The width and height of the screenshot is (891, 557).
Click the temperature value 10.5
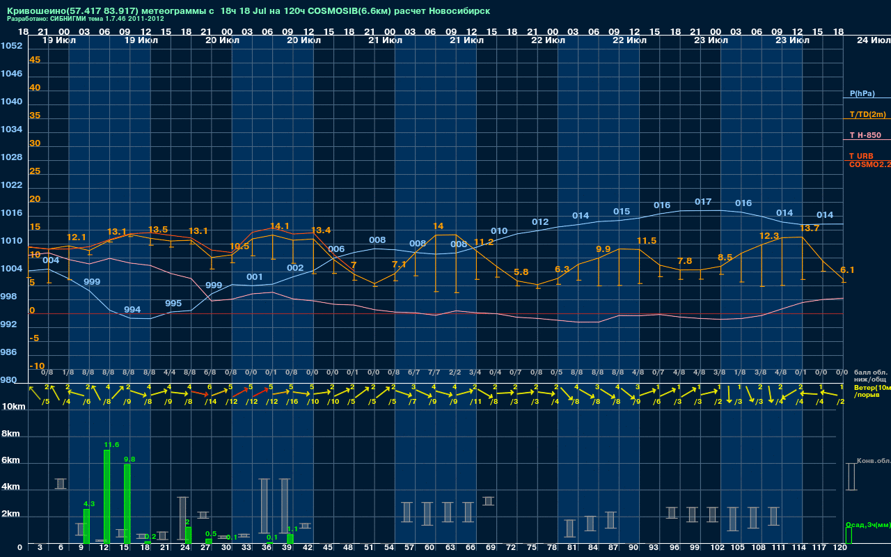tap(239, 246)
